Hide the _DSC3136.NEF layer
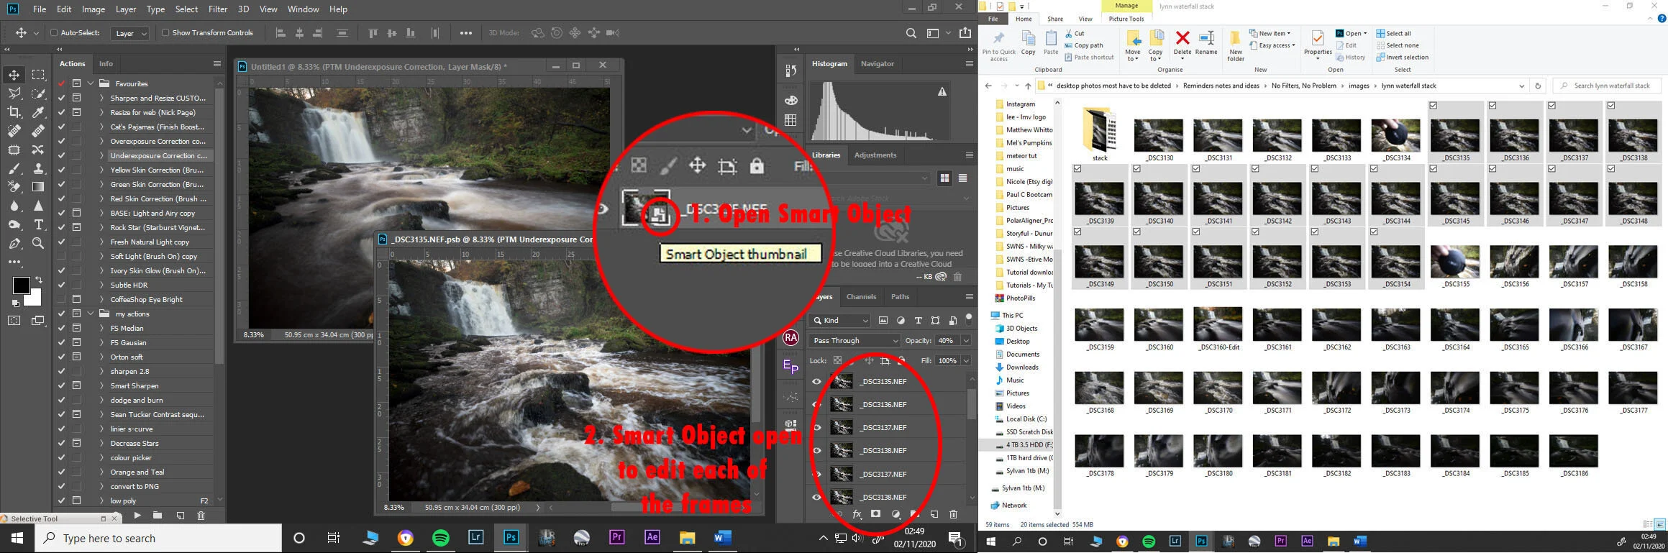1668x553 pixels. (816, 405)
